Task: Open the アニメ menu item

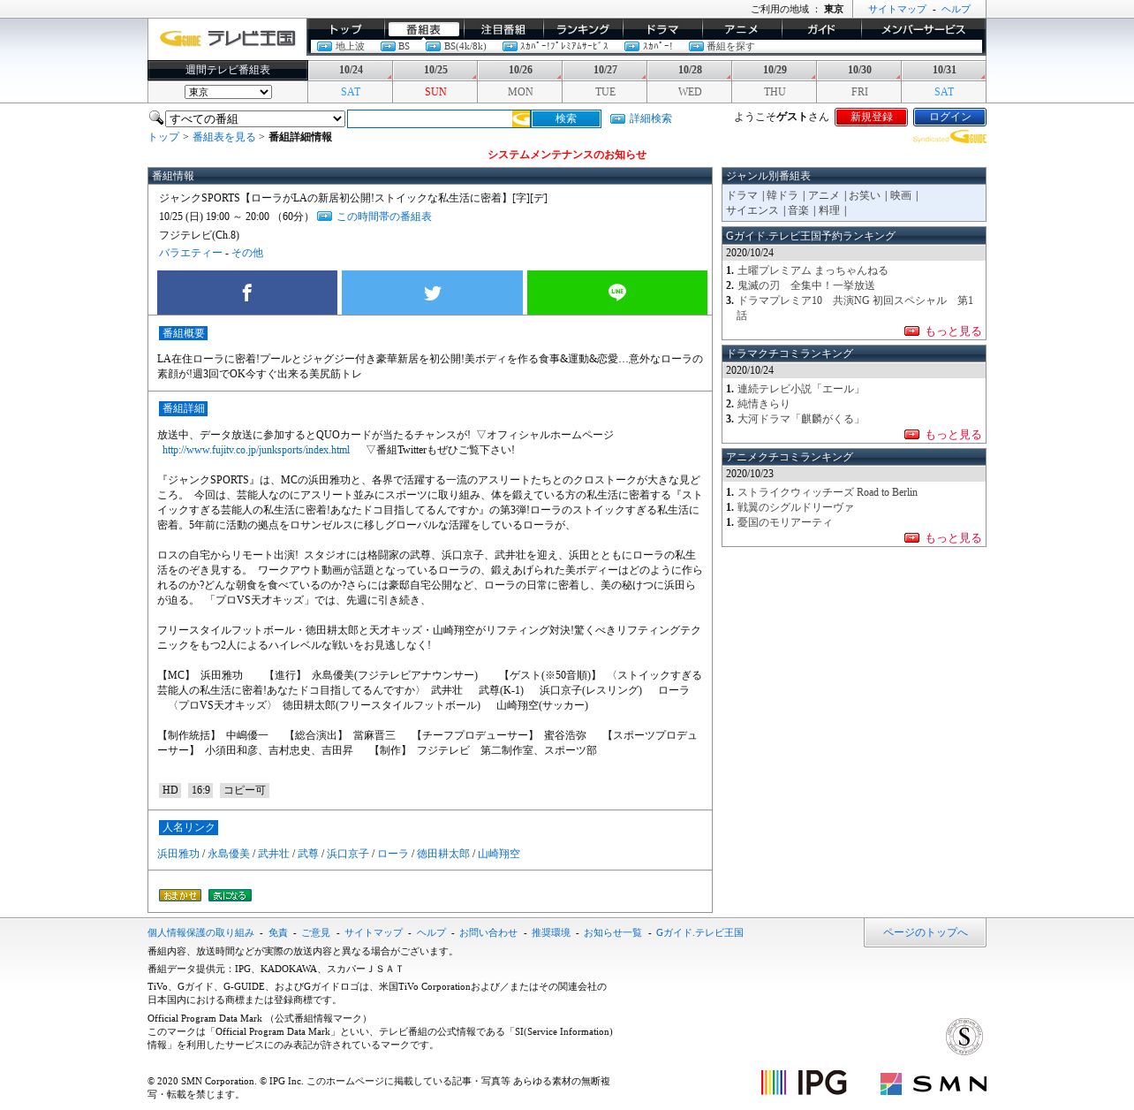Action: click(742, 29)
